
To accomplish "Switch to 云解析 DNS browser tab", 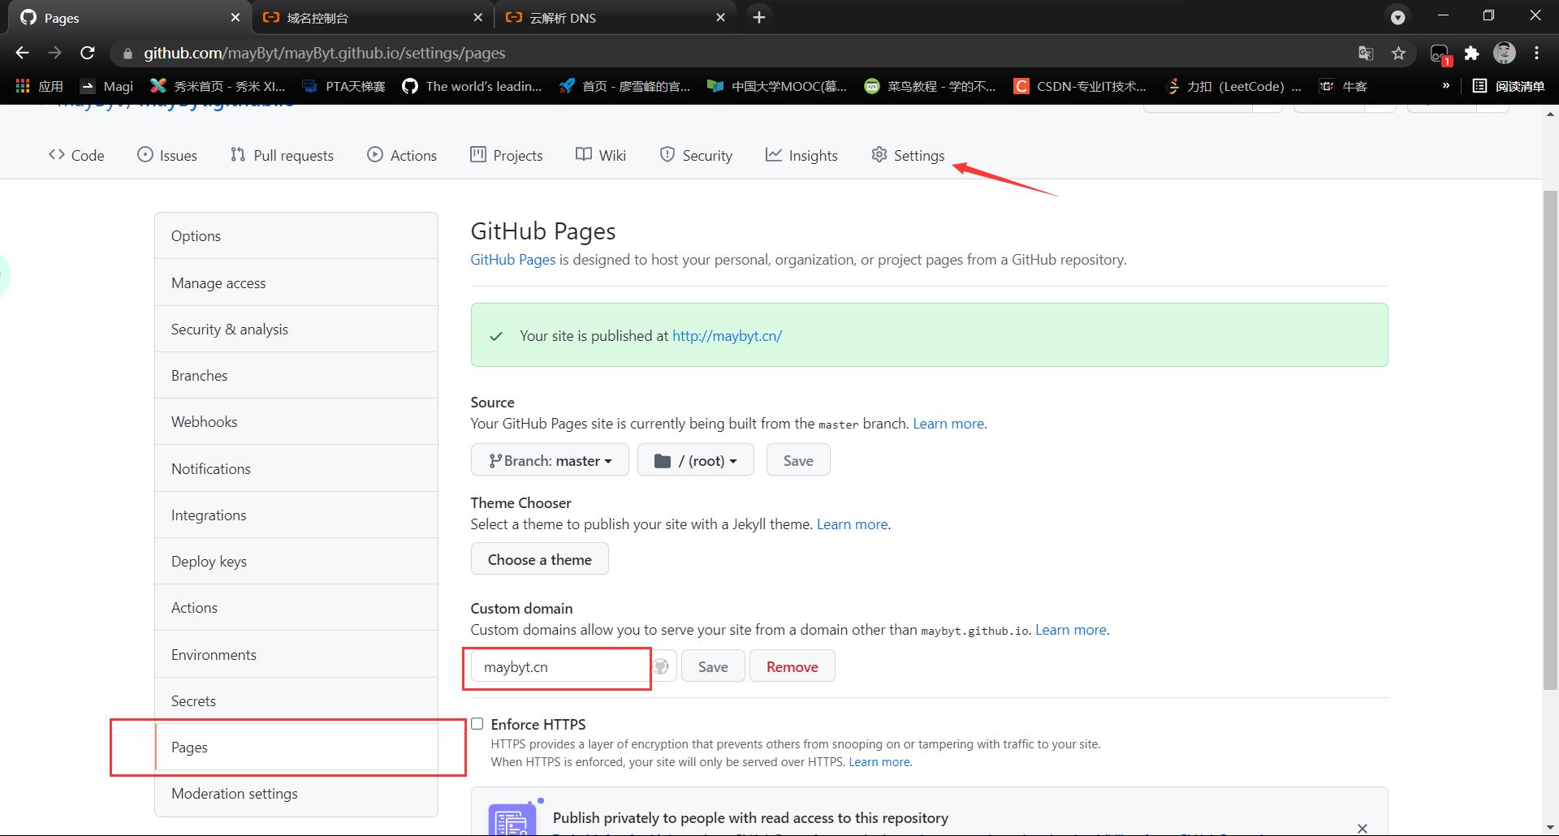I will point(615,17).
